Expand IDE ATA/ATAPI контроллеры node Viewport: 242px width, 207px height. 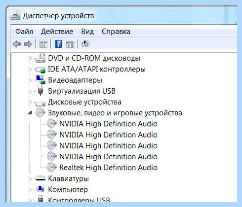tap(30, 69)
